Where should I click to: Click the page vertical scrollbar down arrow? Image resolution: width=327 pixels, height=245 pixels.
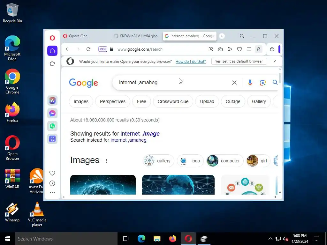pos(280,192)
